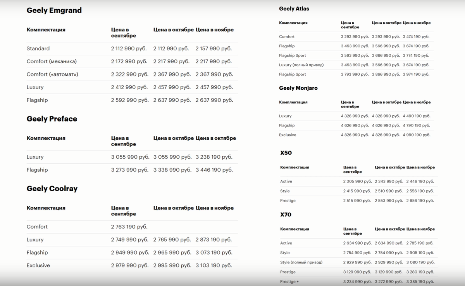Select the "Luxury (полный привод)" row label
Screen dimensions: 465x286
pos(301,65)
